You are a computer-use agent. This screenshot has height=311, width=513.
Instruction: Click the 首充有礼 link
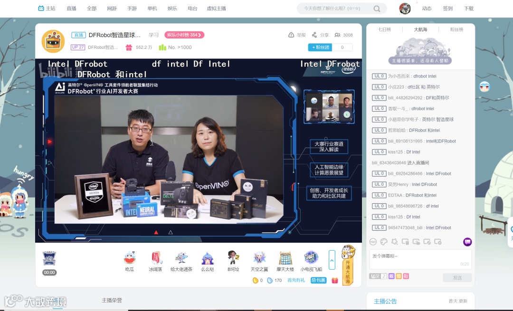coord(296,280)
